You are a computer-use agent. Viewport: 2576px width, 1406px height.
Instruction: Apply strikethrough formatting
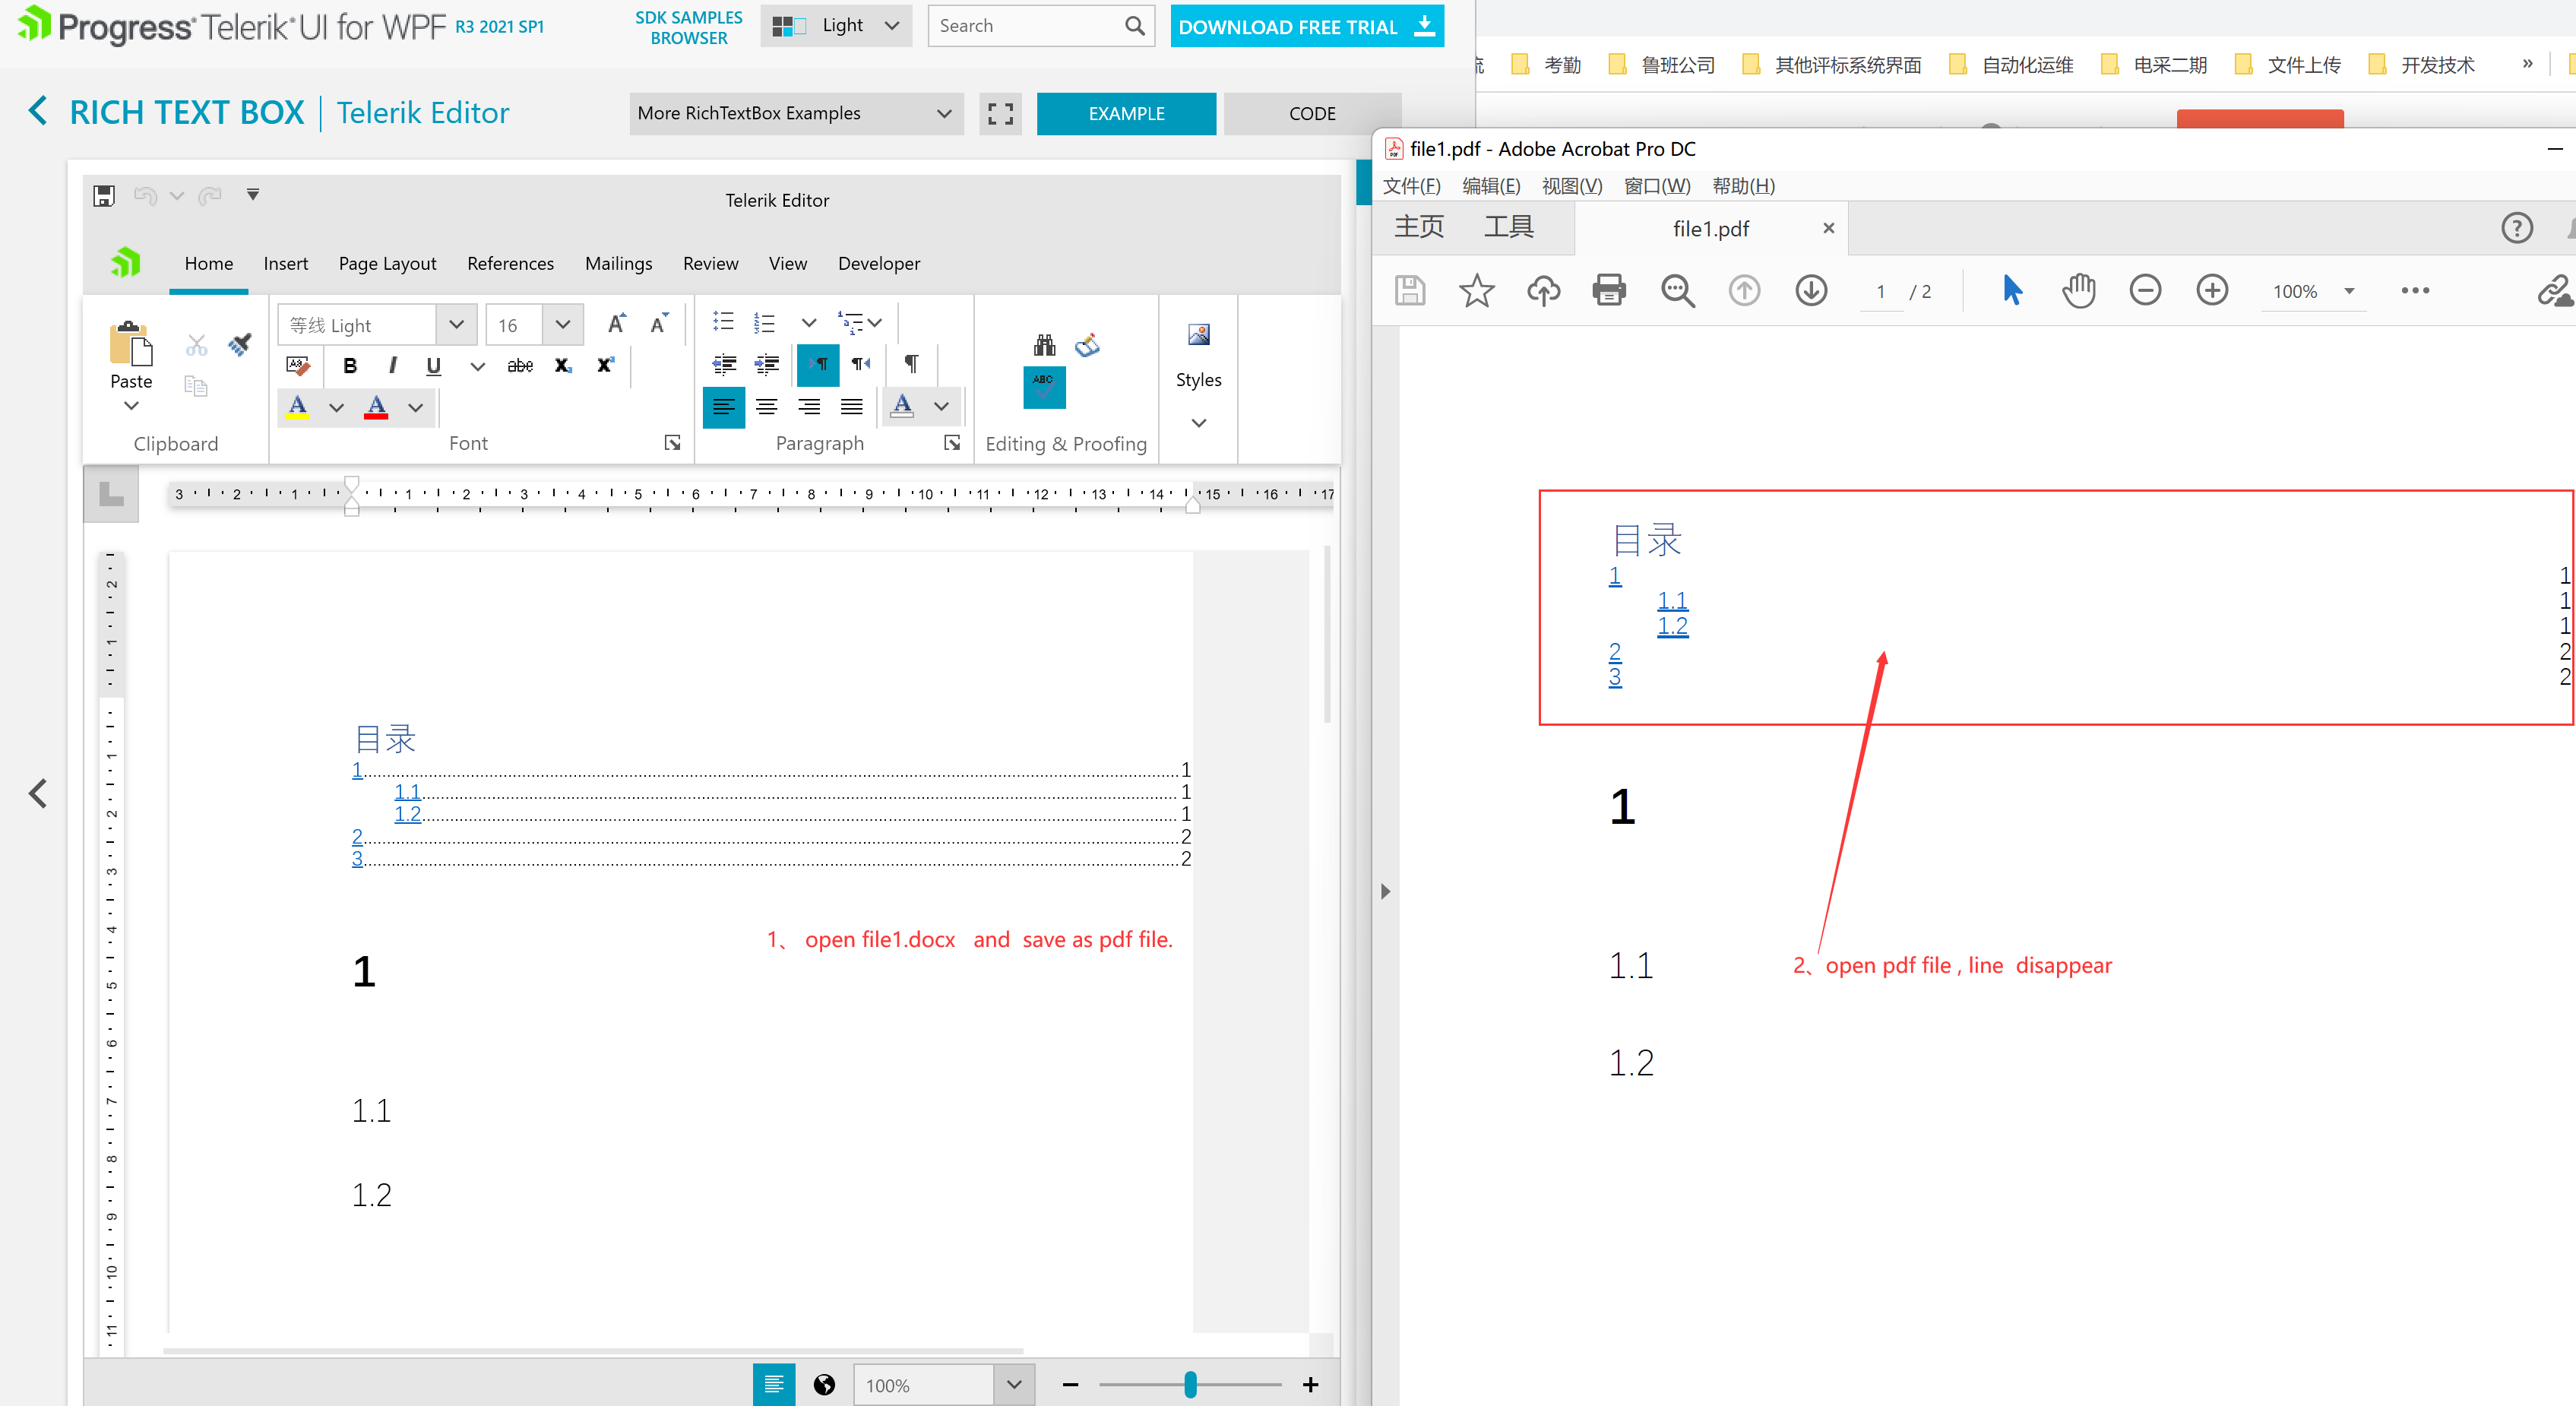click(x=520, y=366)
